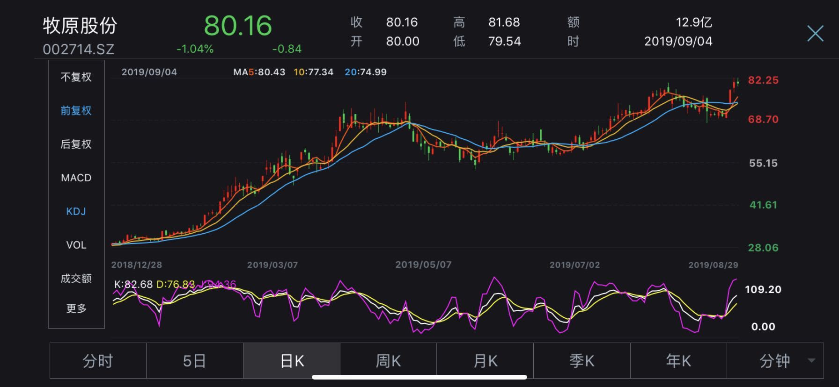This screenshot has width=839, height=387.
Task: Click the high price value 81.68
Action: [504, 22]
